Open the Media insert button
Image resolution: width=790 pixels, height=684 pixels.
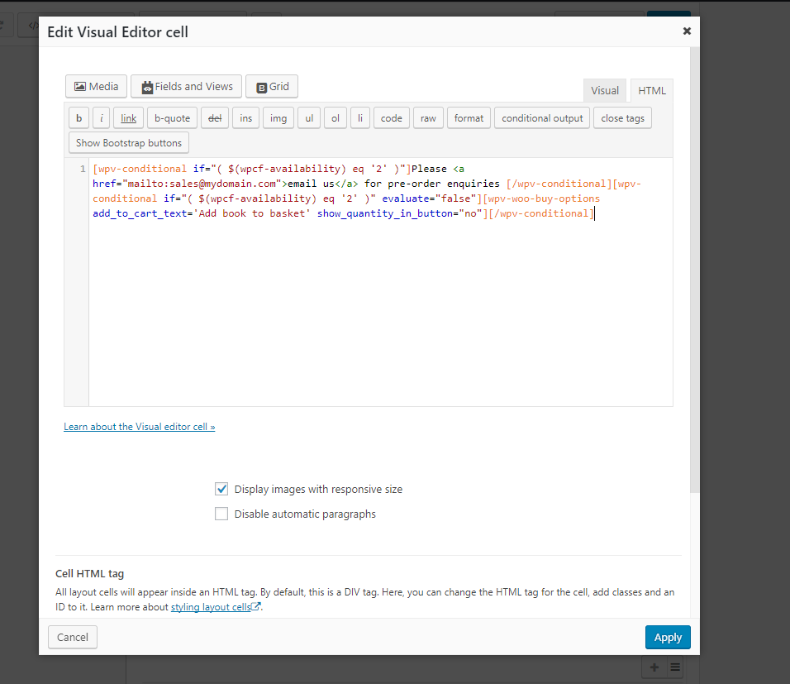96,86
